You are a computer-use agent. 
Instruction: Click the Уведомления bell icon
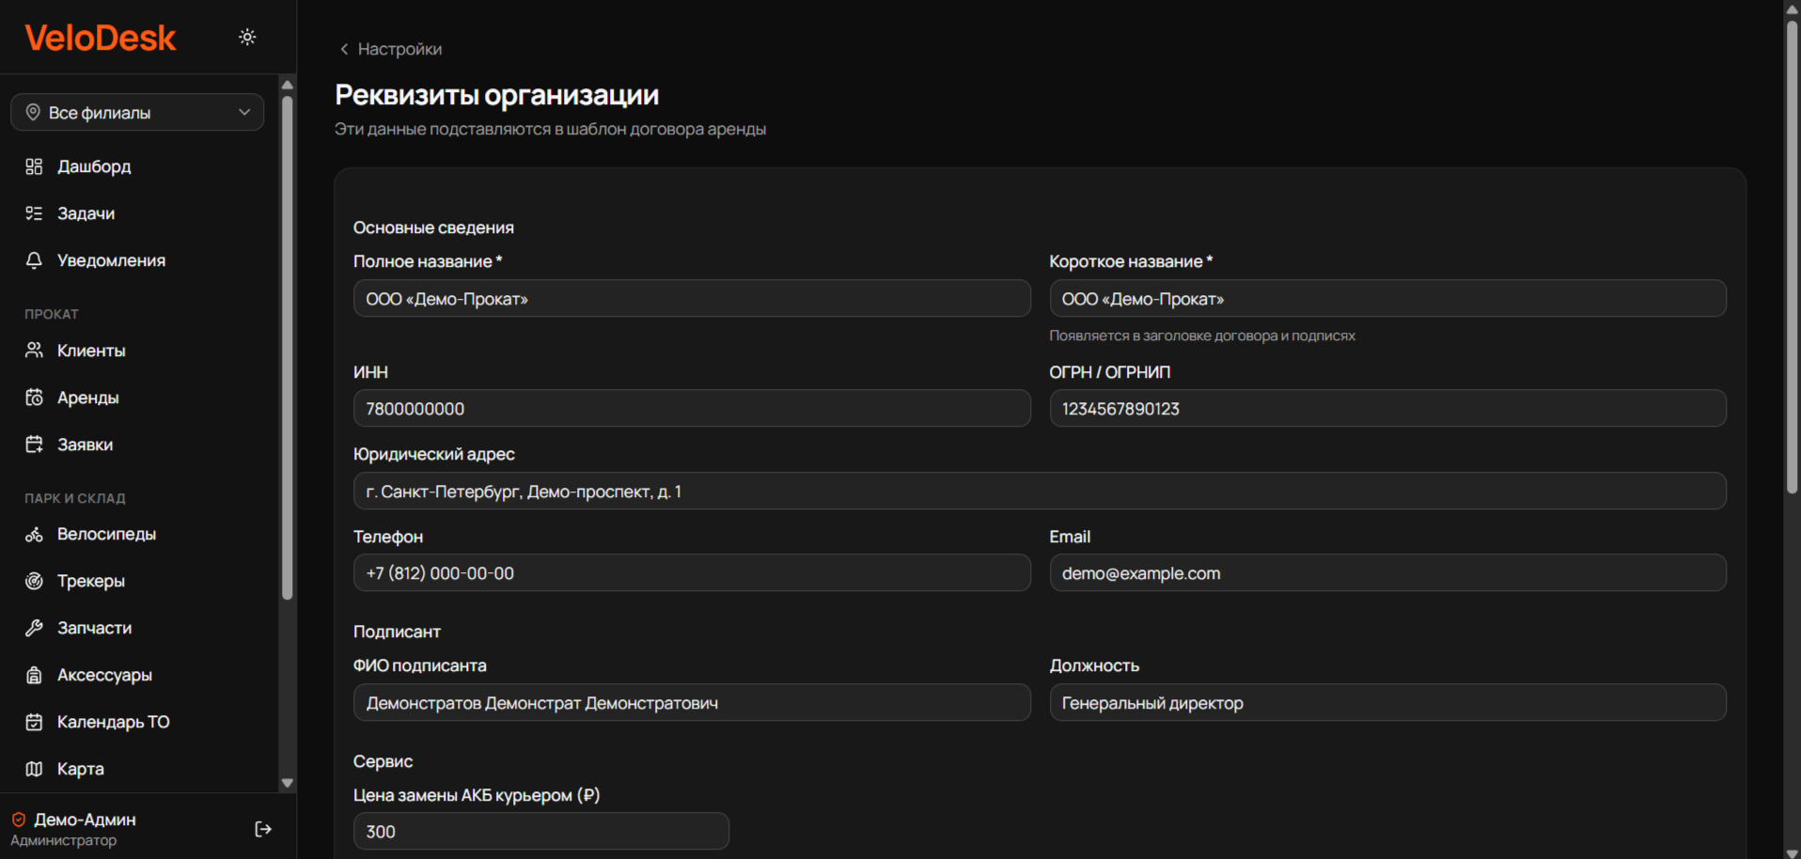[x=34, y=260]
